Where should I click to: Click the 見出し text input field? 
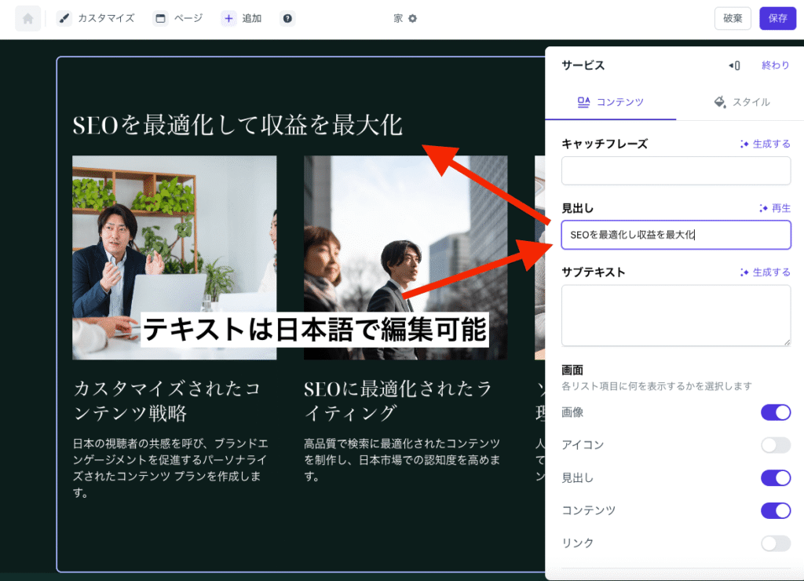pyautogui.click(x=676, y=235)
